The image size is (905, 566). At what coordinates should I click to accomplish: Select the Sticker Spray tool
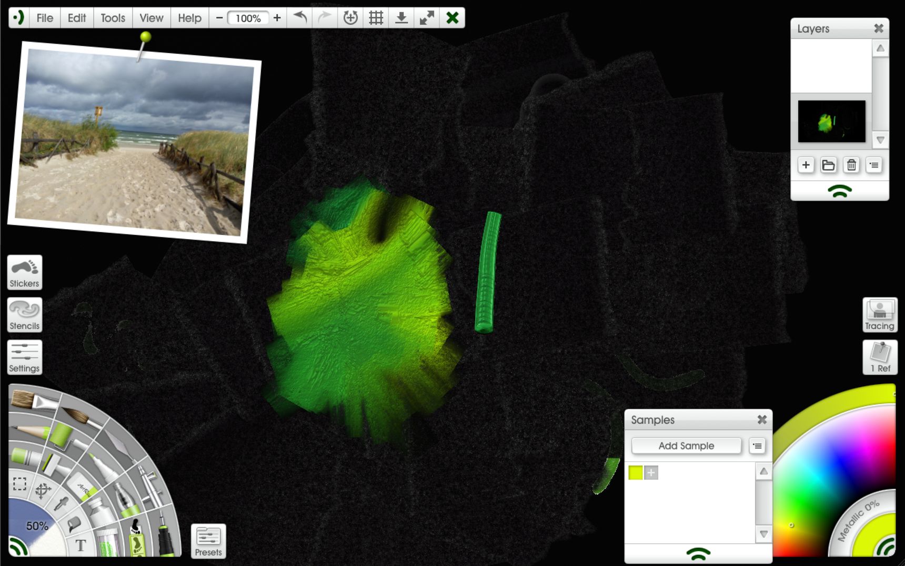136,537
